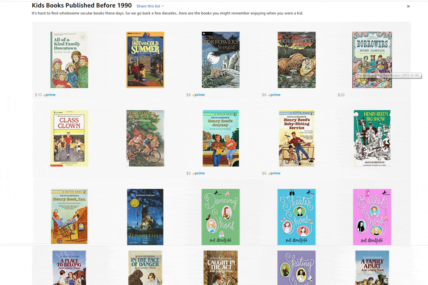Select the blue Theater Shoes cover
This screenshot has width=428, height=285.
[x=296, y=217]
